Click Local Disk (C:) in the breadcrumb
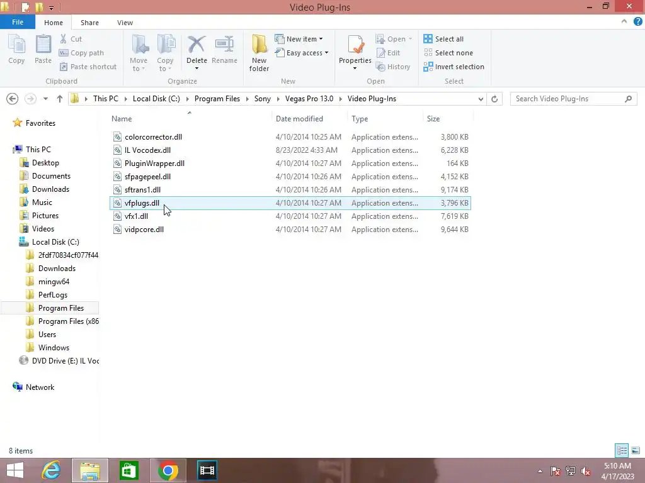 (x=156, y=99)
